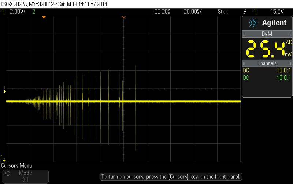Click the 20.00 time per division readout
The width and height of the screenshot is (293, 184).
[x=193, y=12]
